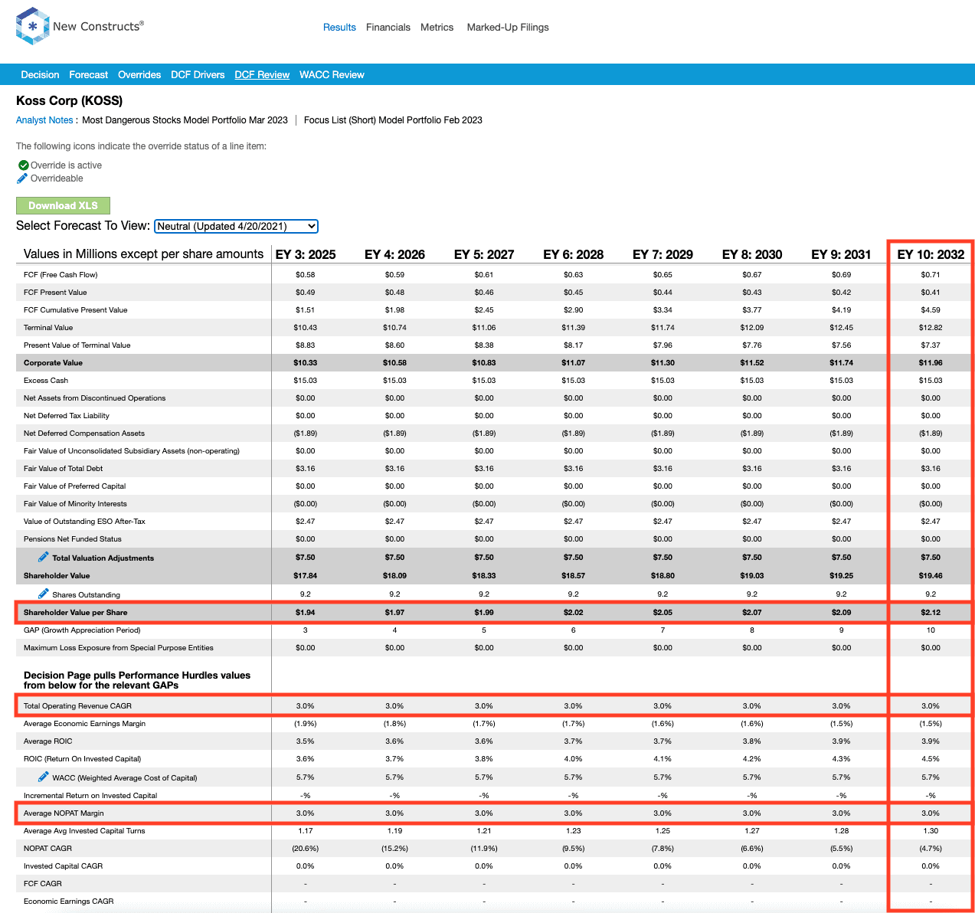The height and width of the screenshot is (913, 975).
Task: Open the Metrics top menu
Action: (437, 27)
